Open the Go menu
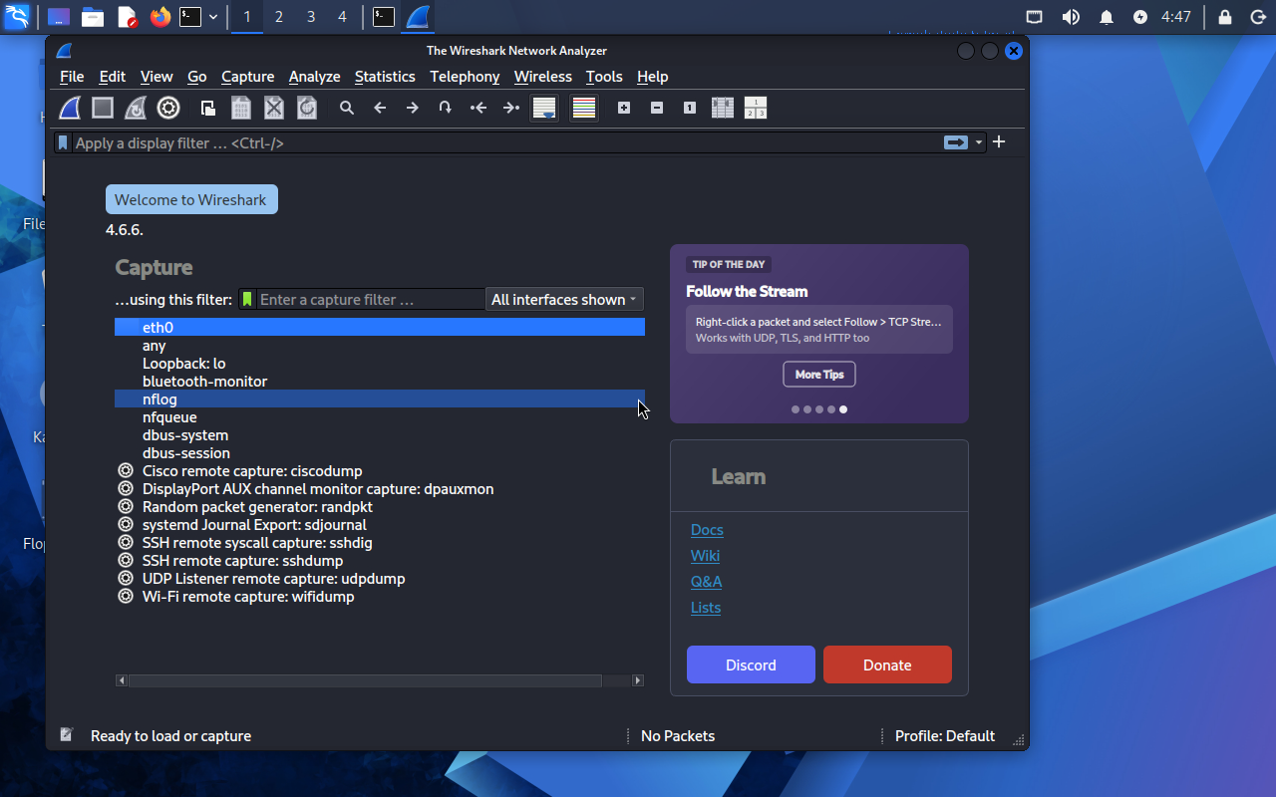1276x797 pixels. coord(197,77)
